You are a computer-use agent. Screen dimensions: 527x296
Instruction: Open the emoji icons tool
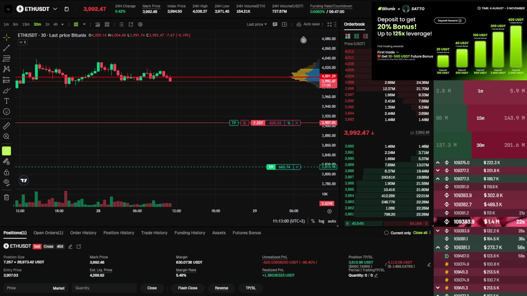point(7,112)
